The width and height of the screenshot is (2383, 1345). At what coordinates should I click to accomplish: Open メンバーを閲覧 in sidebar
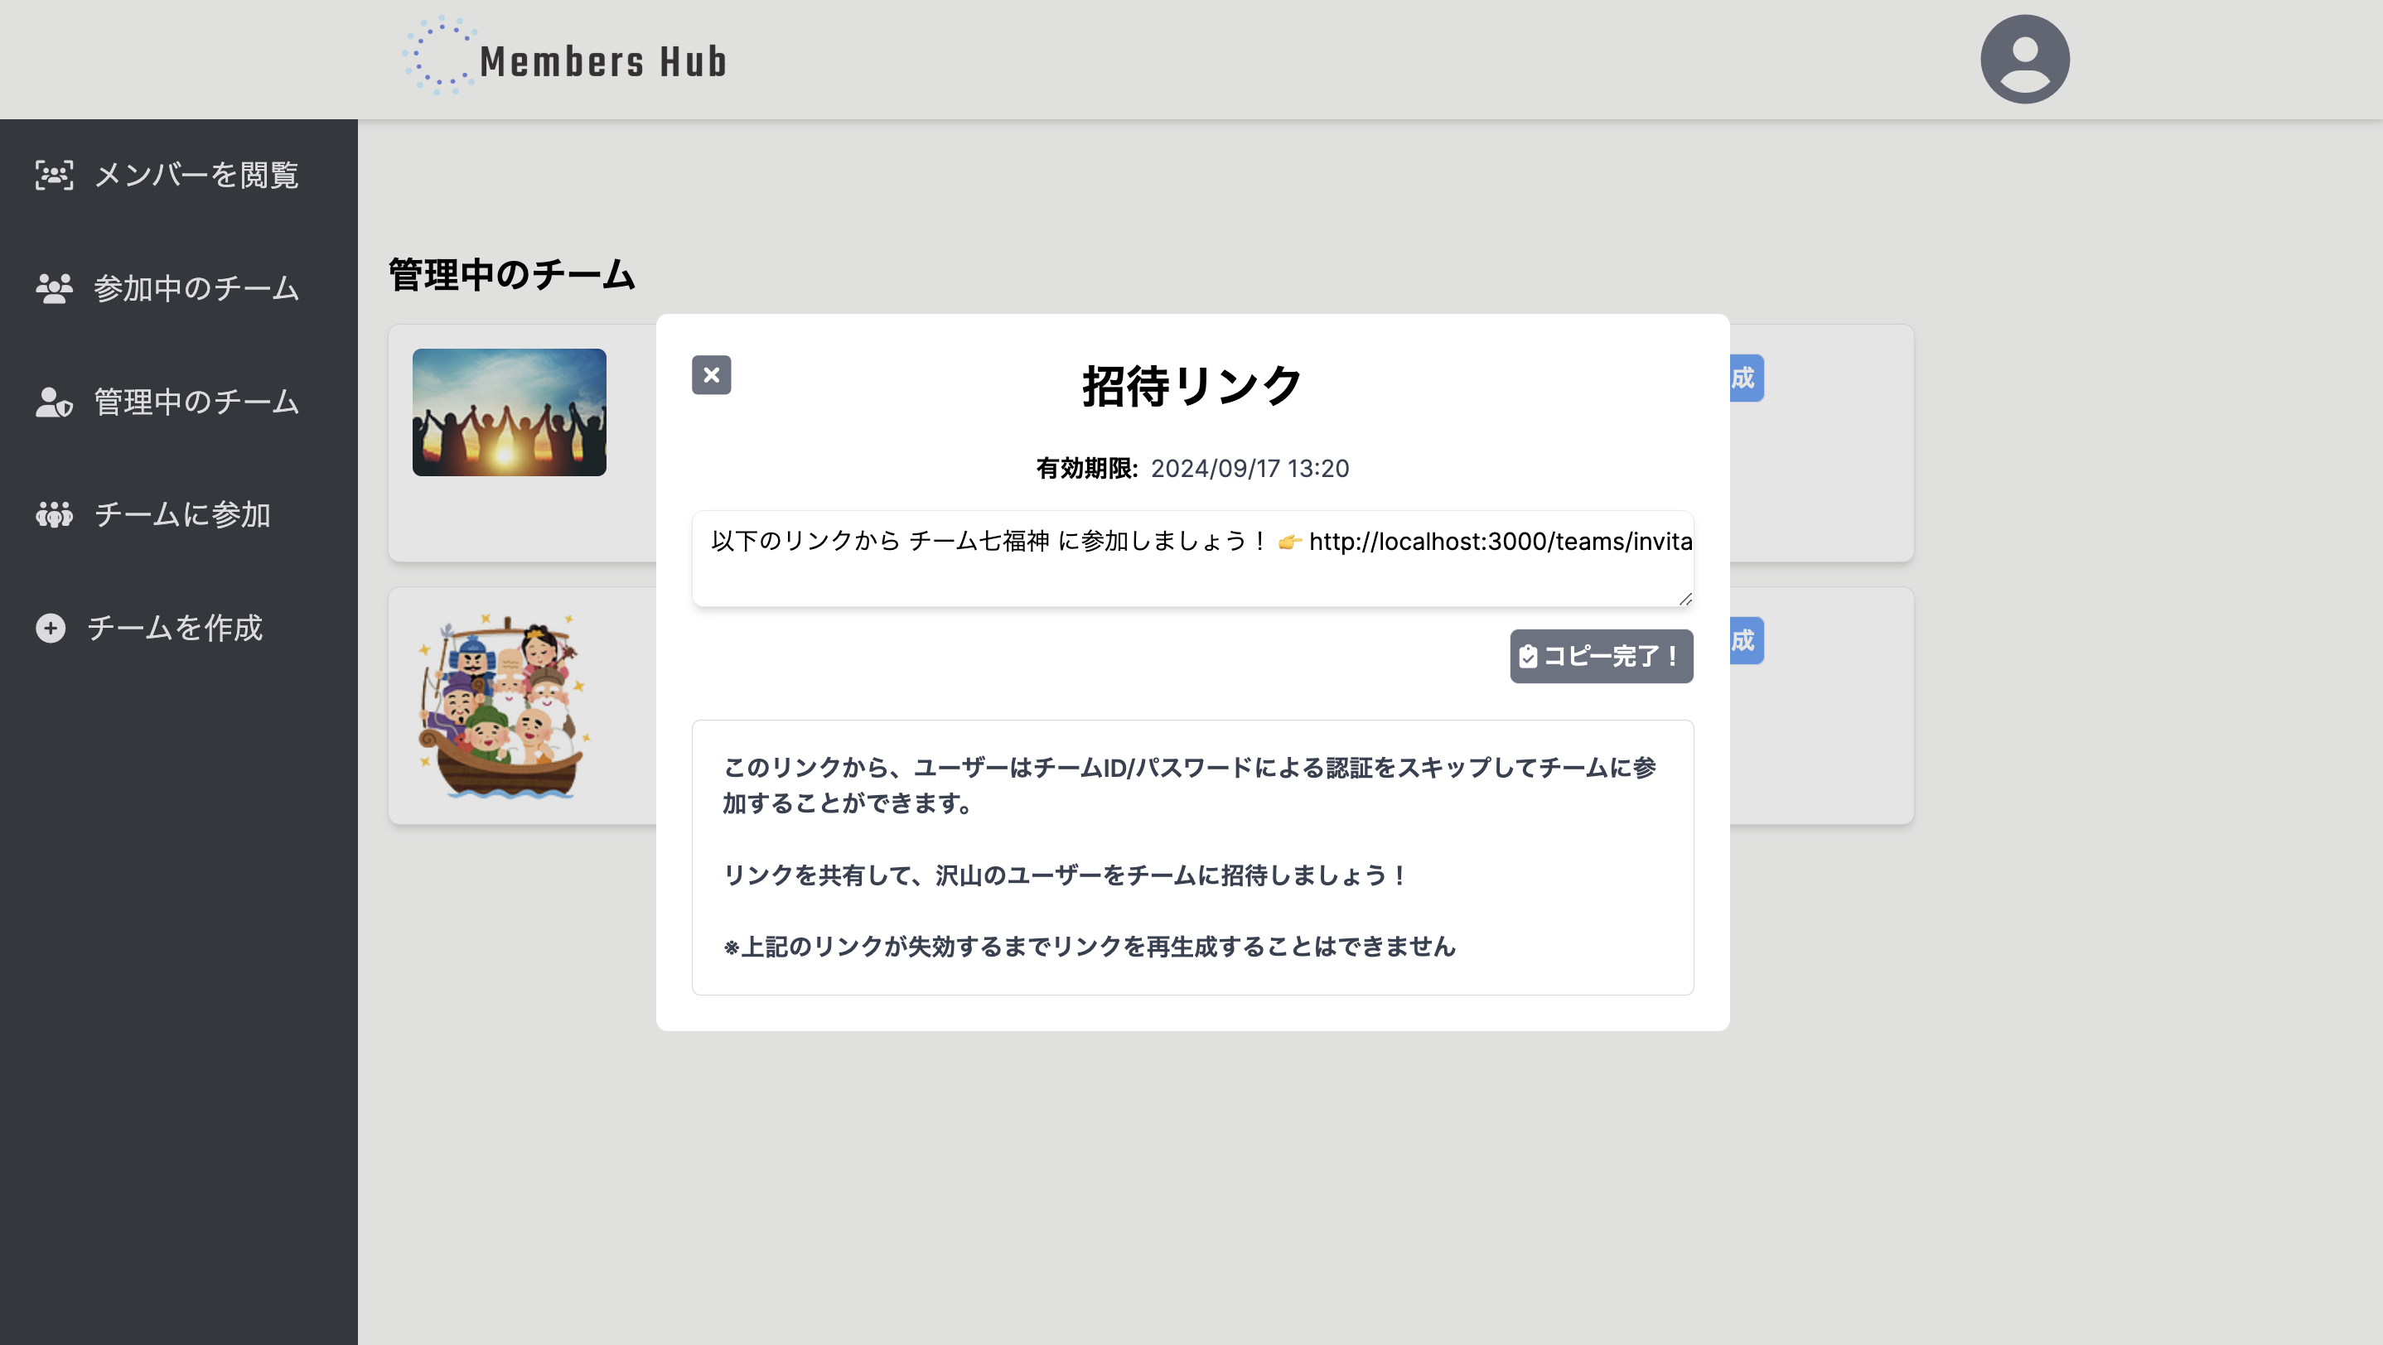point(196,175)
